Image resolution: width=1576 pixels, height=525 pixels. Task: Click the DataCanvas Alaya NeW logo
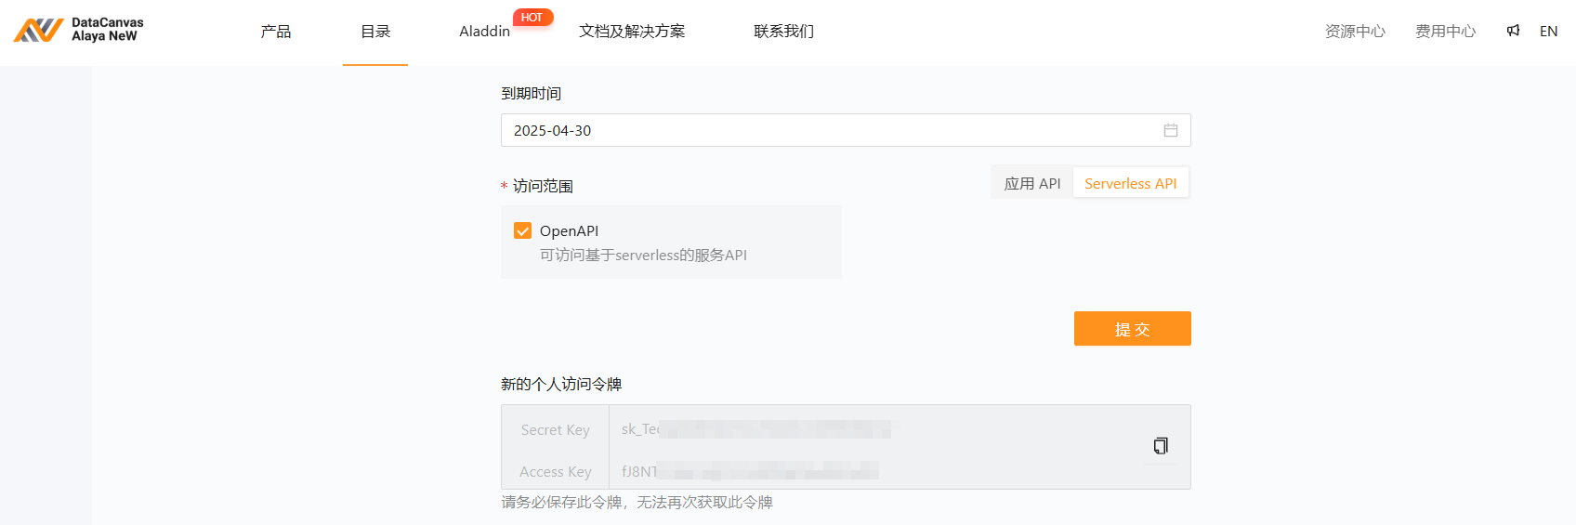(x=79, y=31)
